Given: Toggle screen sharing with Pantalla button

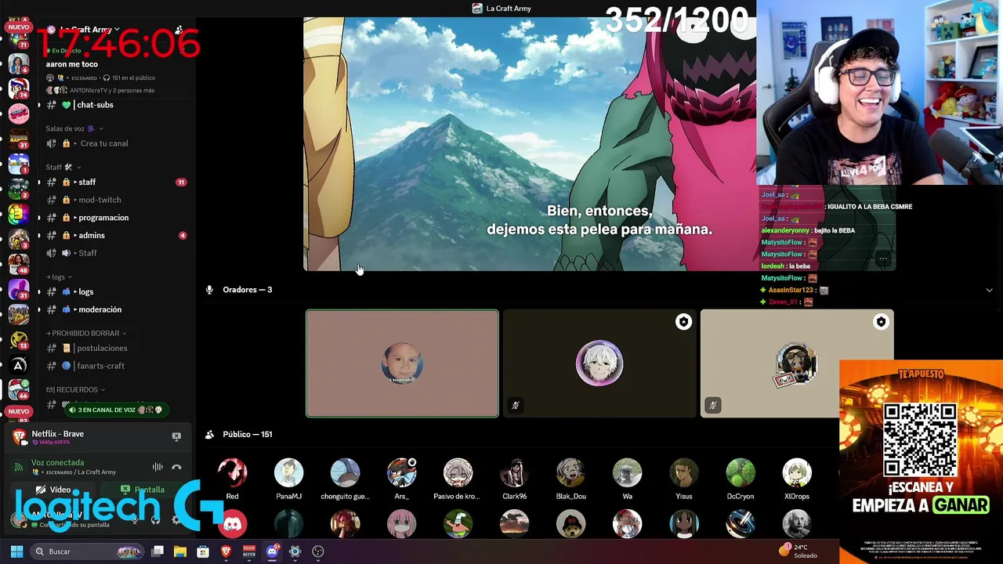Looking at the screenshot, I should click(142, 490).
